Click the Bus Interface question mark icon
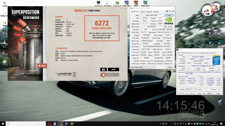This screenshot has height=126, width=225. pos(172,32)
